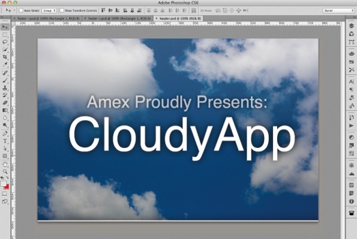Click Align Horizontal Centers button
357x239 pixels.
pyautogui.click(x=132, y=10)
